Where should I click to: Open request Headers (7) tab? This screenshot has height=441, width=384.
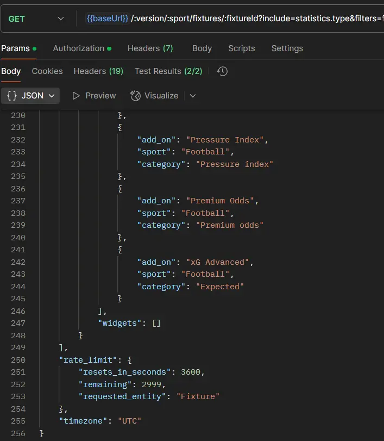click(150, 48)
